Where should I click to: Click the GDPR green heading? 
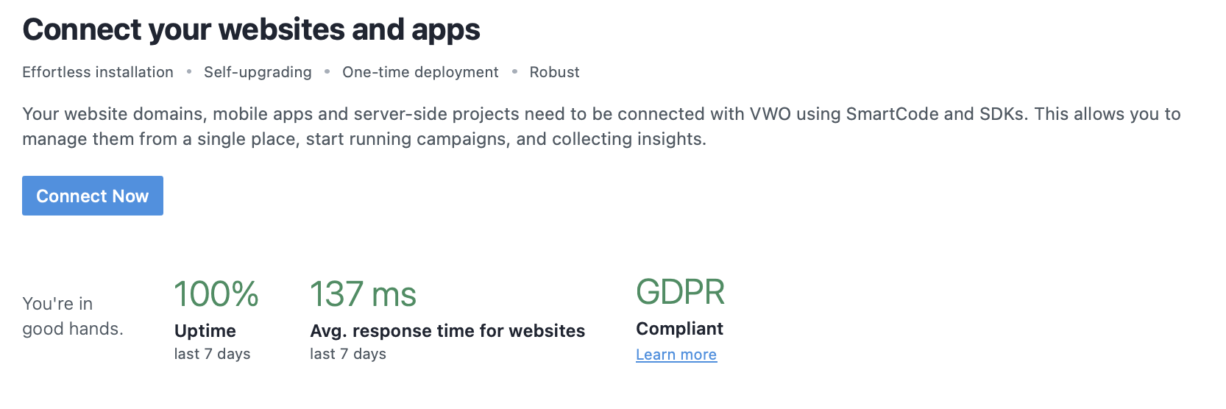click(x=681, y=292)
